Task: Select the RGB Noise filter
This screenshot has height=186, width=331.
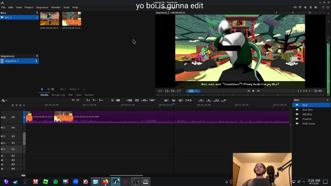Action: (x=312, y=124)
